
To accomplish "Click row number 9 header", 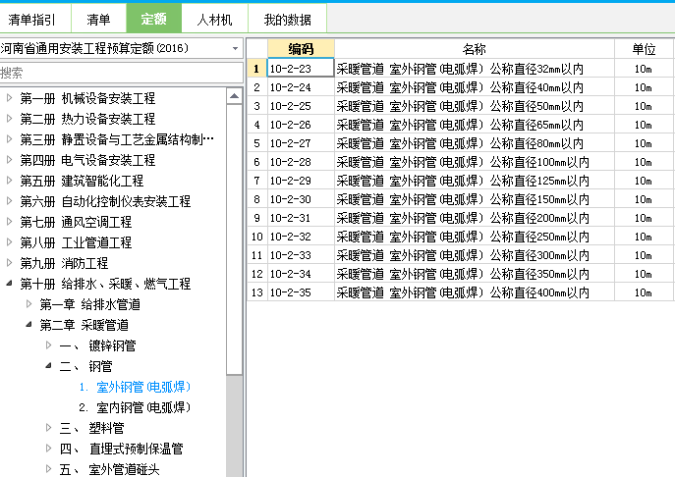I will coord(257,218).
